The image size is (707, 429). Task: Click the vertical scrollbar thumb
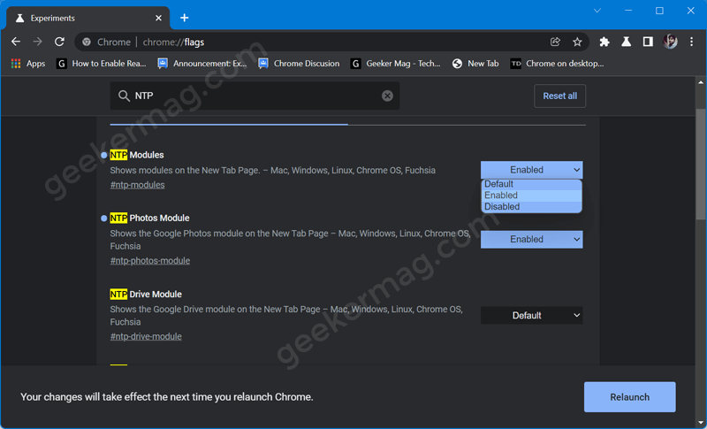tap(700, 165)
